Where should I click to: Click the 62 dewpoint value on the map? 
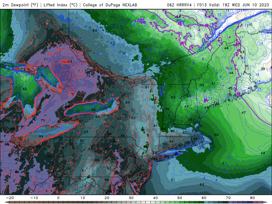pyautogui.click(x=185, y=133)
